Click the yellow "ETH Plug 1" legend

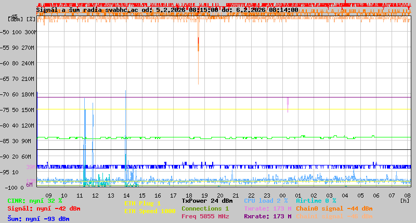pyautogui.click(x=142, y=203)
